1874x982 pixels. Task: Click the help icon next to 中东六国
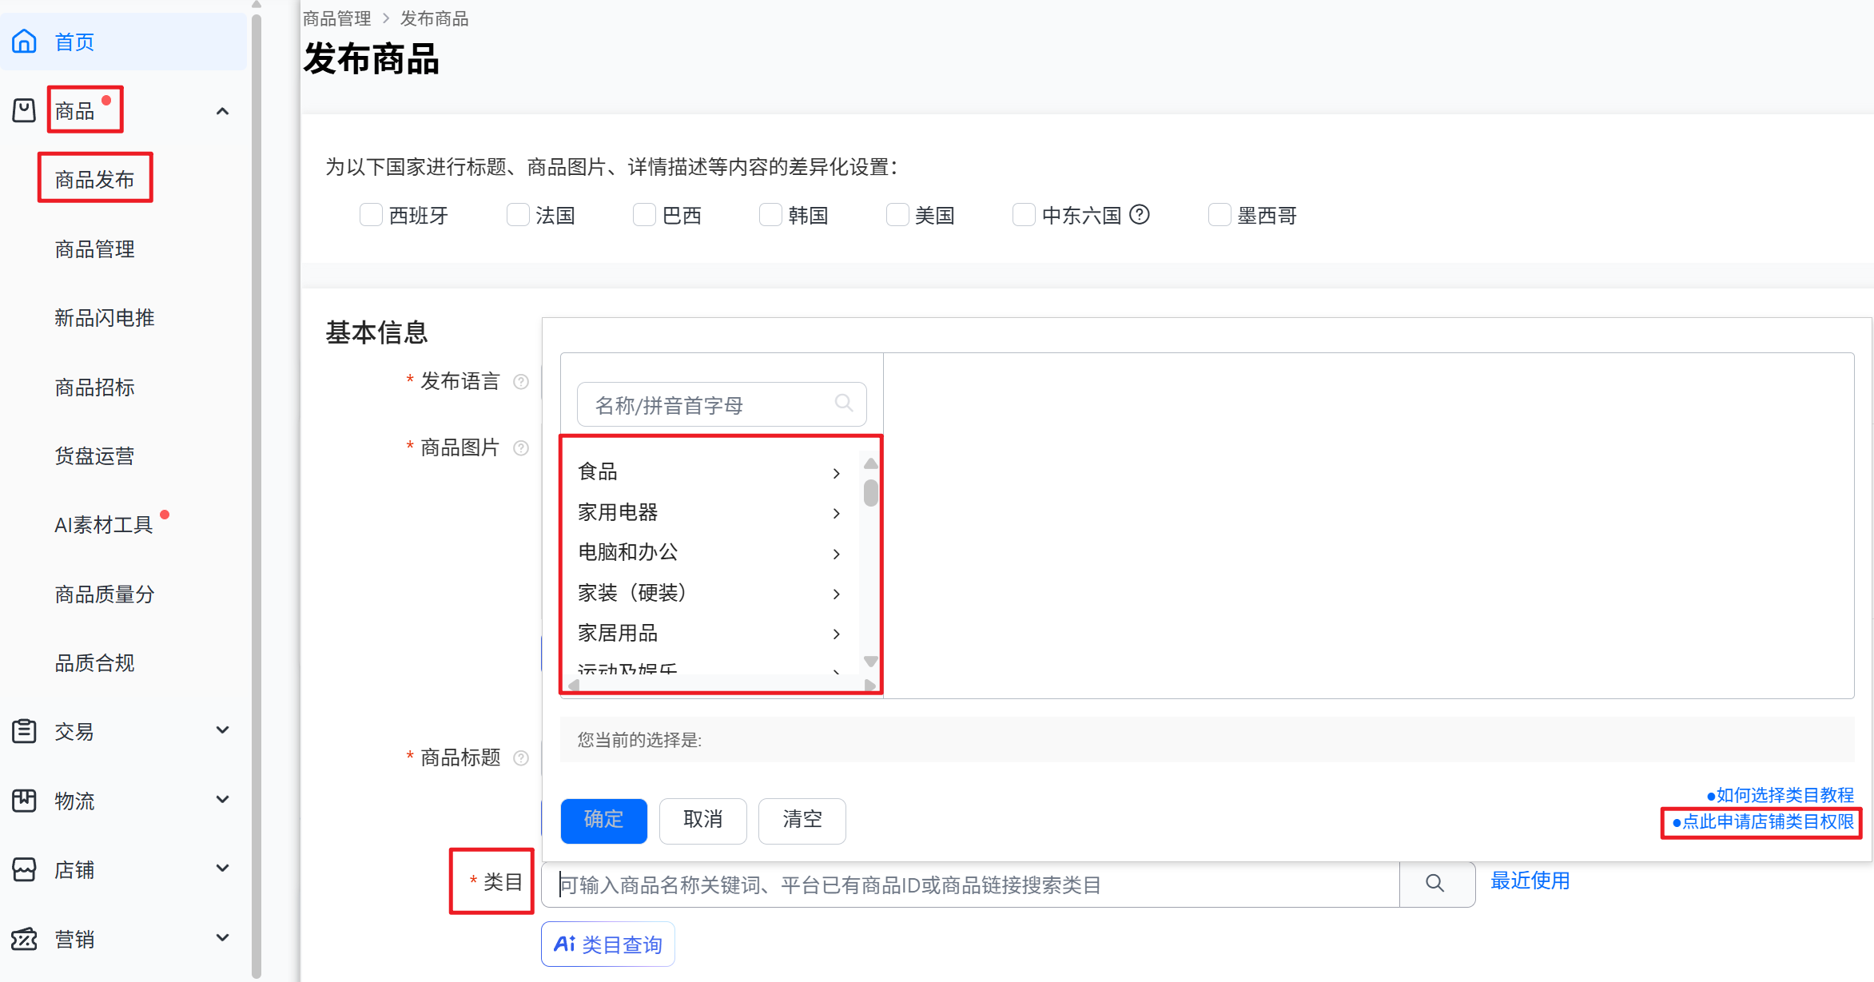point(1140,215)
